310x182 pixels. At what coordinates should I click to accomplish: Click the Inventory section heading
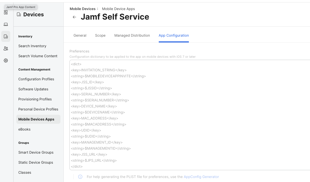tap(25, 36)
